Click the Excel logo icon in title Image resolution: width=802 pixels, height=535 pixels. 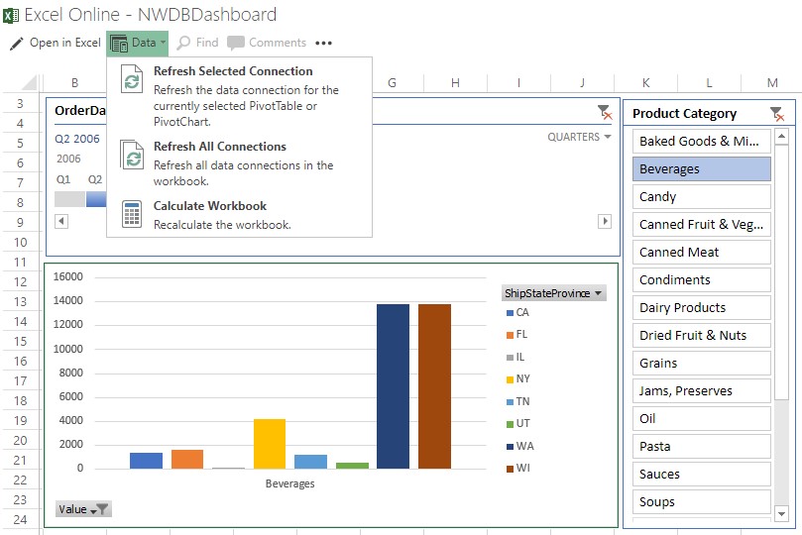click(x=11, y=15)
